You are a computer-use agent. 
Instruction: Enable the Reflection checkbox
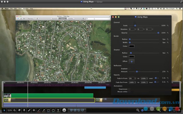click(129, 68)
